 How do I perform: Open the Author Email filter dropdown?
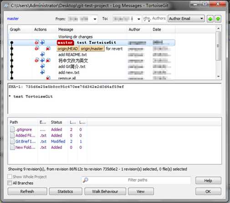pos(186,19)
